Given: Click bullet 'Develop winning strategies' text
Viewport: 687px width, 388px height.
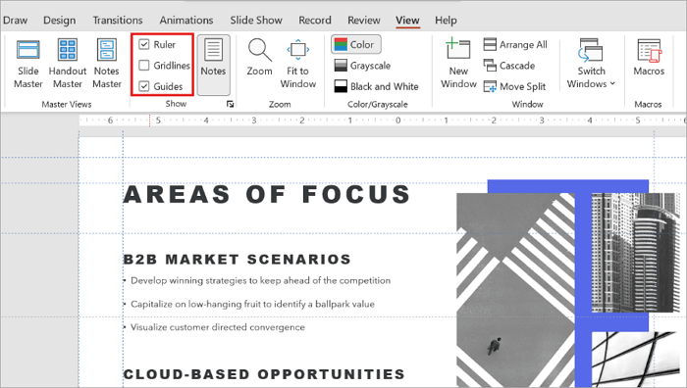Looking at the screenshot, I should click(260, 280).
